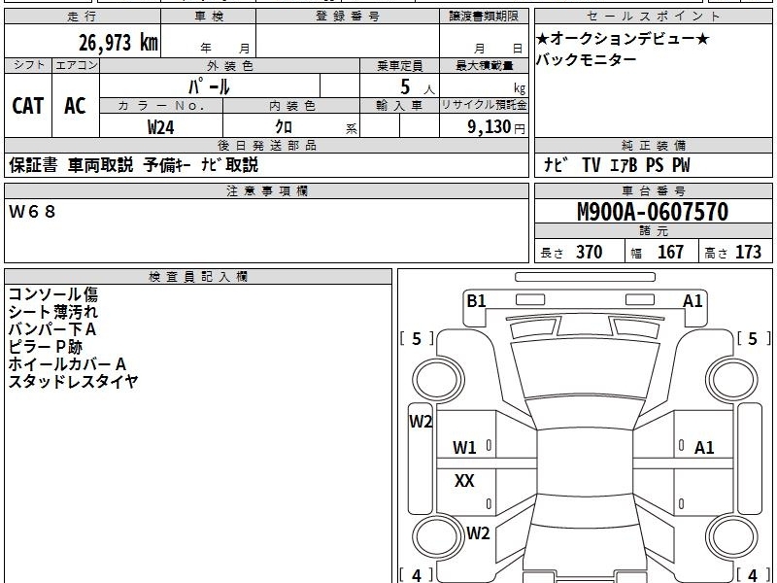Click the interior color クロ

pyautogui.click(x=284, y=126)
